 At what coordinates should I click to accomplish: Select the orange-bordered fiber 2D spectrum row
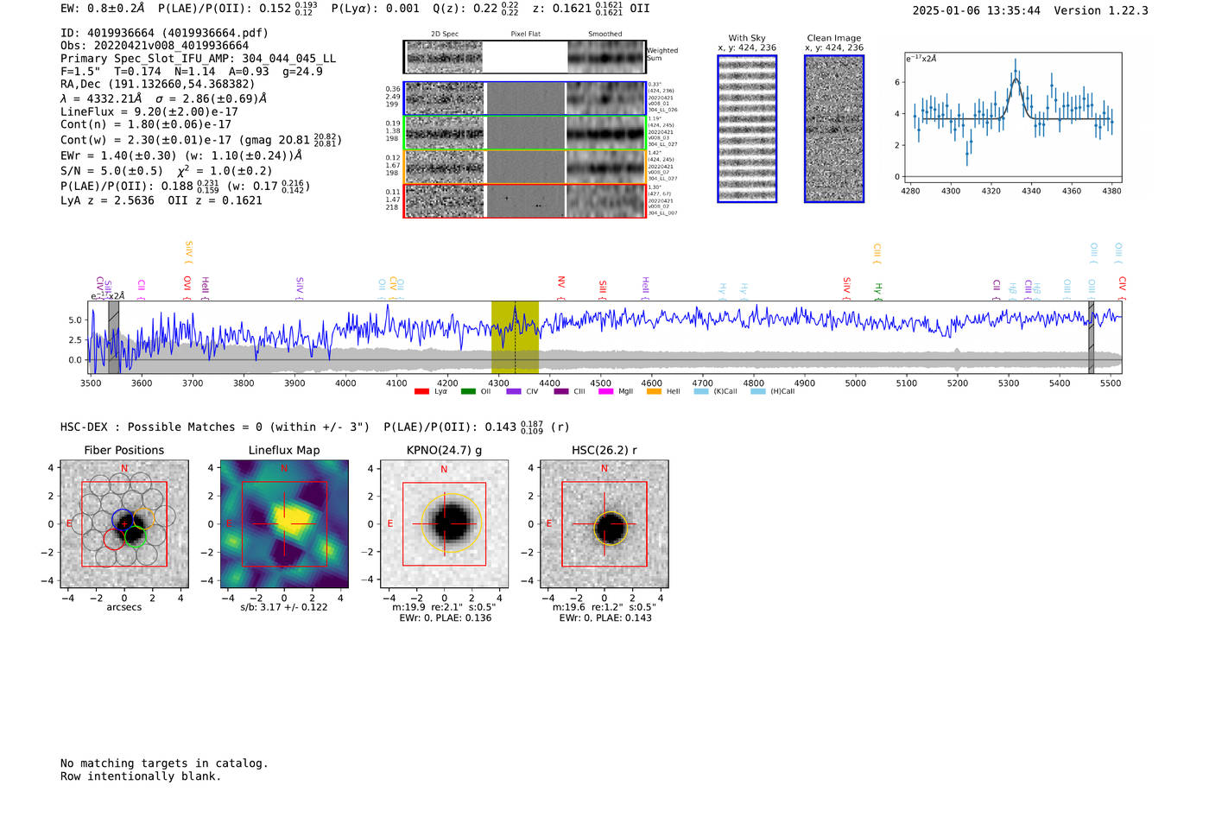525,167
